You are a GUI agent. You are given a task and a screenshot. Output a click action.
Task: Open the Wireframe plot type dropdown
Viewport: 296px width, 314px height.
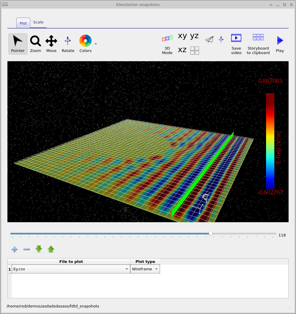(x=145, y=269)
